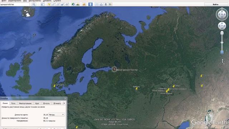
Task: Zoom out using the minus button
Action: tap(222, 52)
